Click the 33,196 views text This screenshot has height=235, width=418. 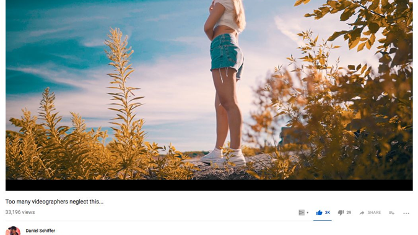pos(20,212)
